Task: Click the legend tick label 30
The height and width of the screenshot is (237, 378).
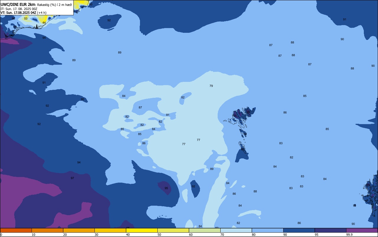Action: (x=96, y=235)
